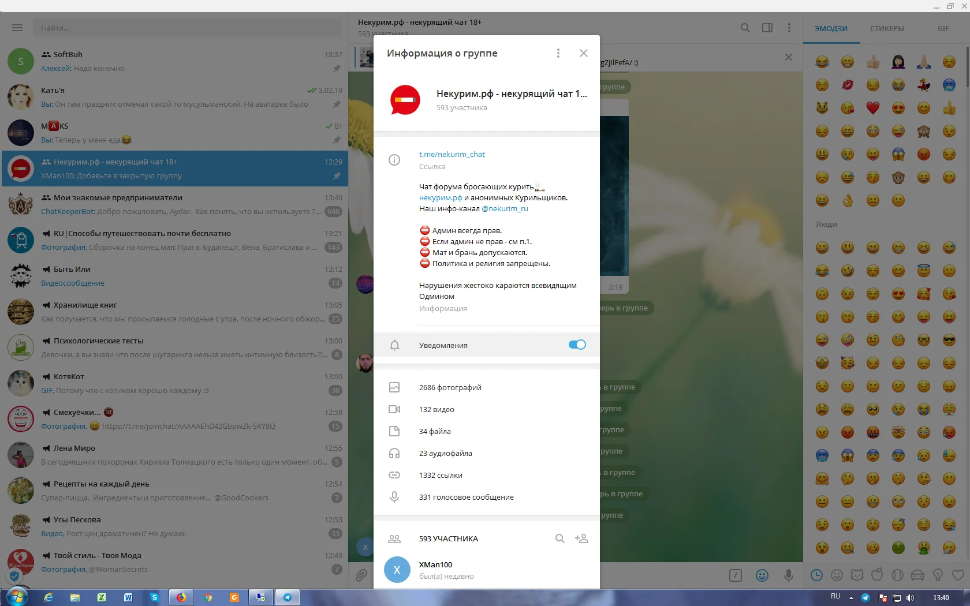Open the bot commands slash icon
This screenshot has height=606, width=970.
point(736,575)
